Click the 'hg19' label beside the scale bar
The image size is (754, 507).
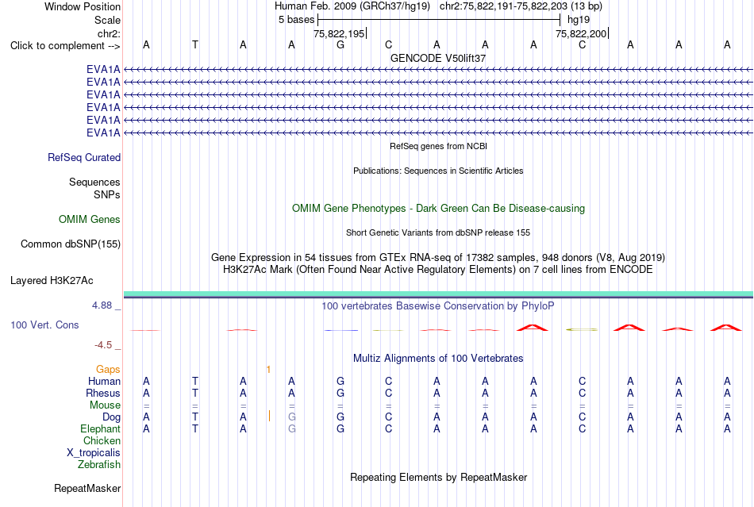click(x=579, y=20)
